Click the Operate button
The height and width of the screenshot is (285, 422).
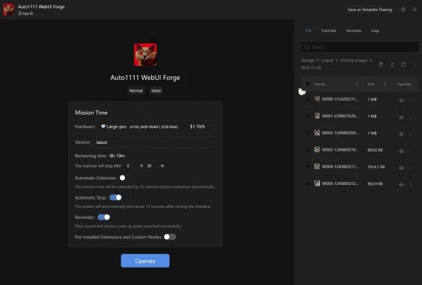click(x=145, y=261)
